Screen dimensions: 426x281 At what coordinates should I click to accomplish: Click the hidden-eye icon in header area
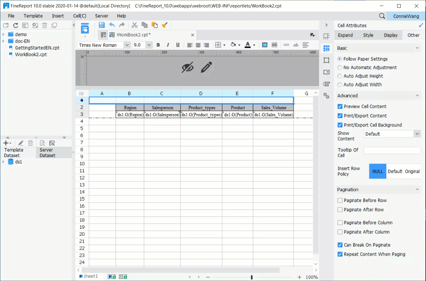pos(188,67)
